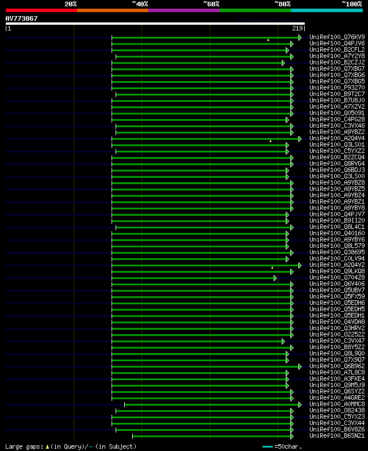Open hit UniRef100_Q40160

(x=337, y=234)
